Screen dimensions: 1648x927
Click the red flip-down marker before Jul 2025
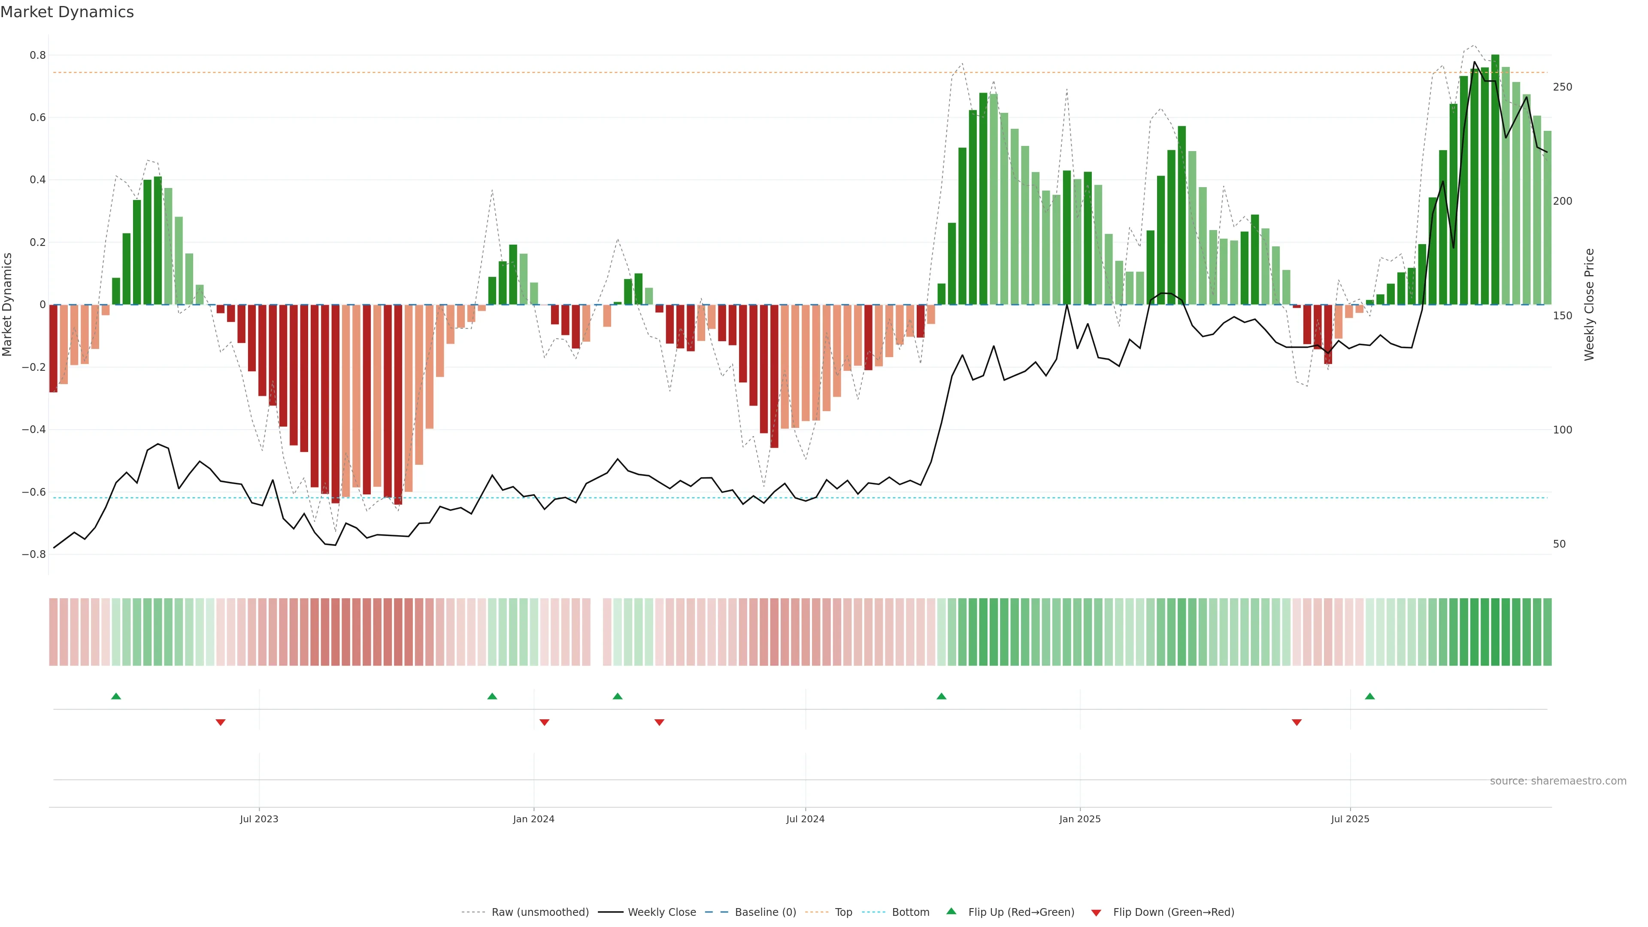pos(1297,722)
